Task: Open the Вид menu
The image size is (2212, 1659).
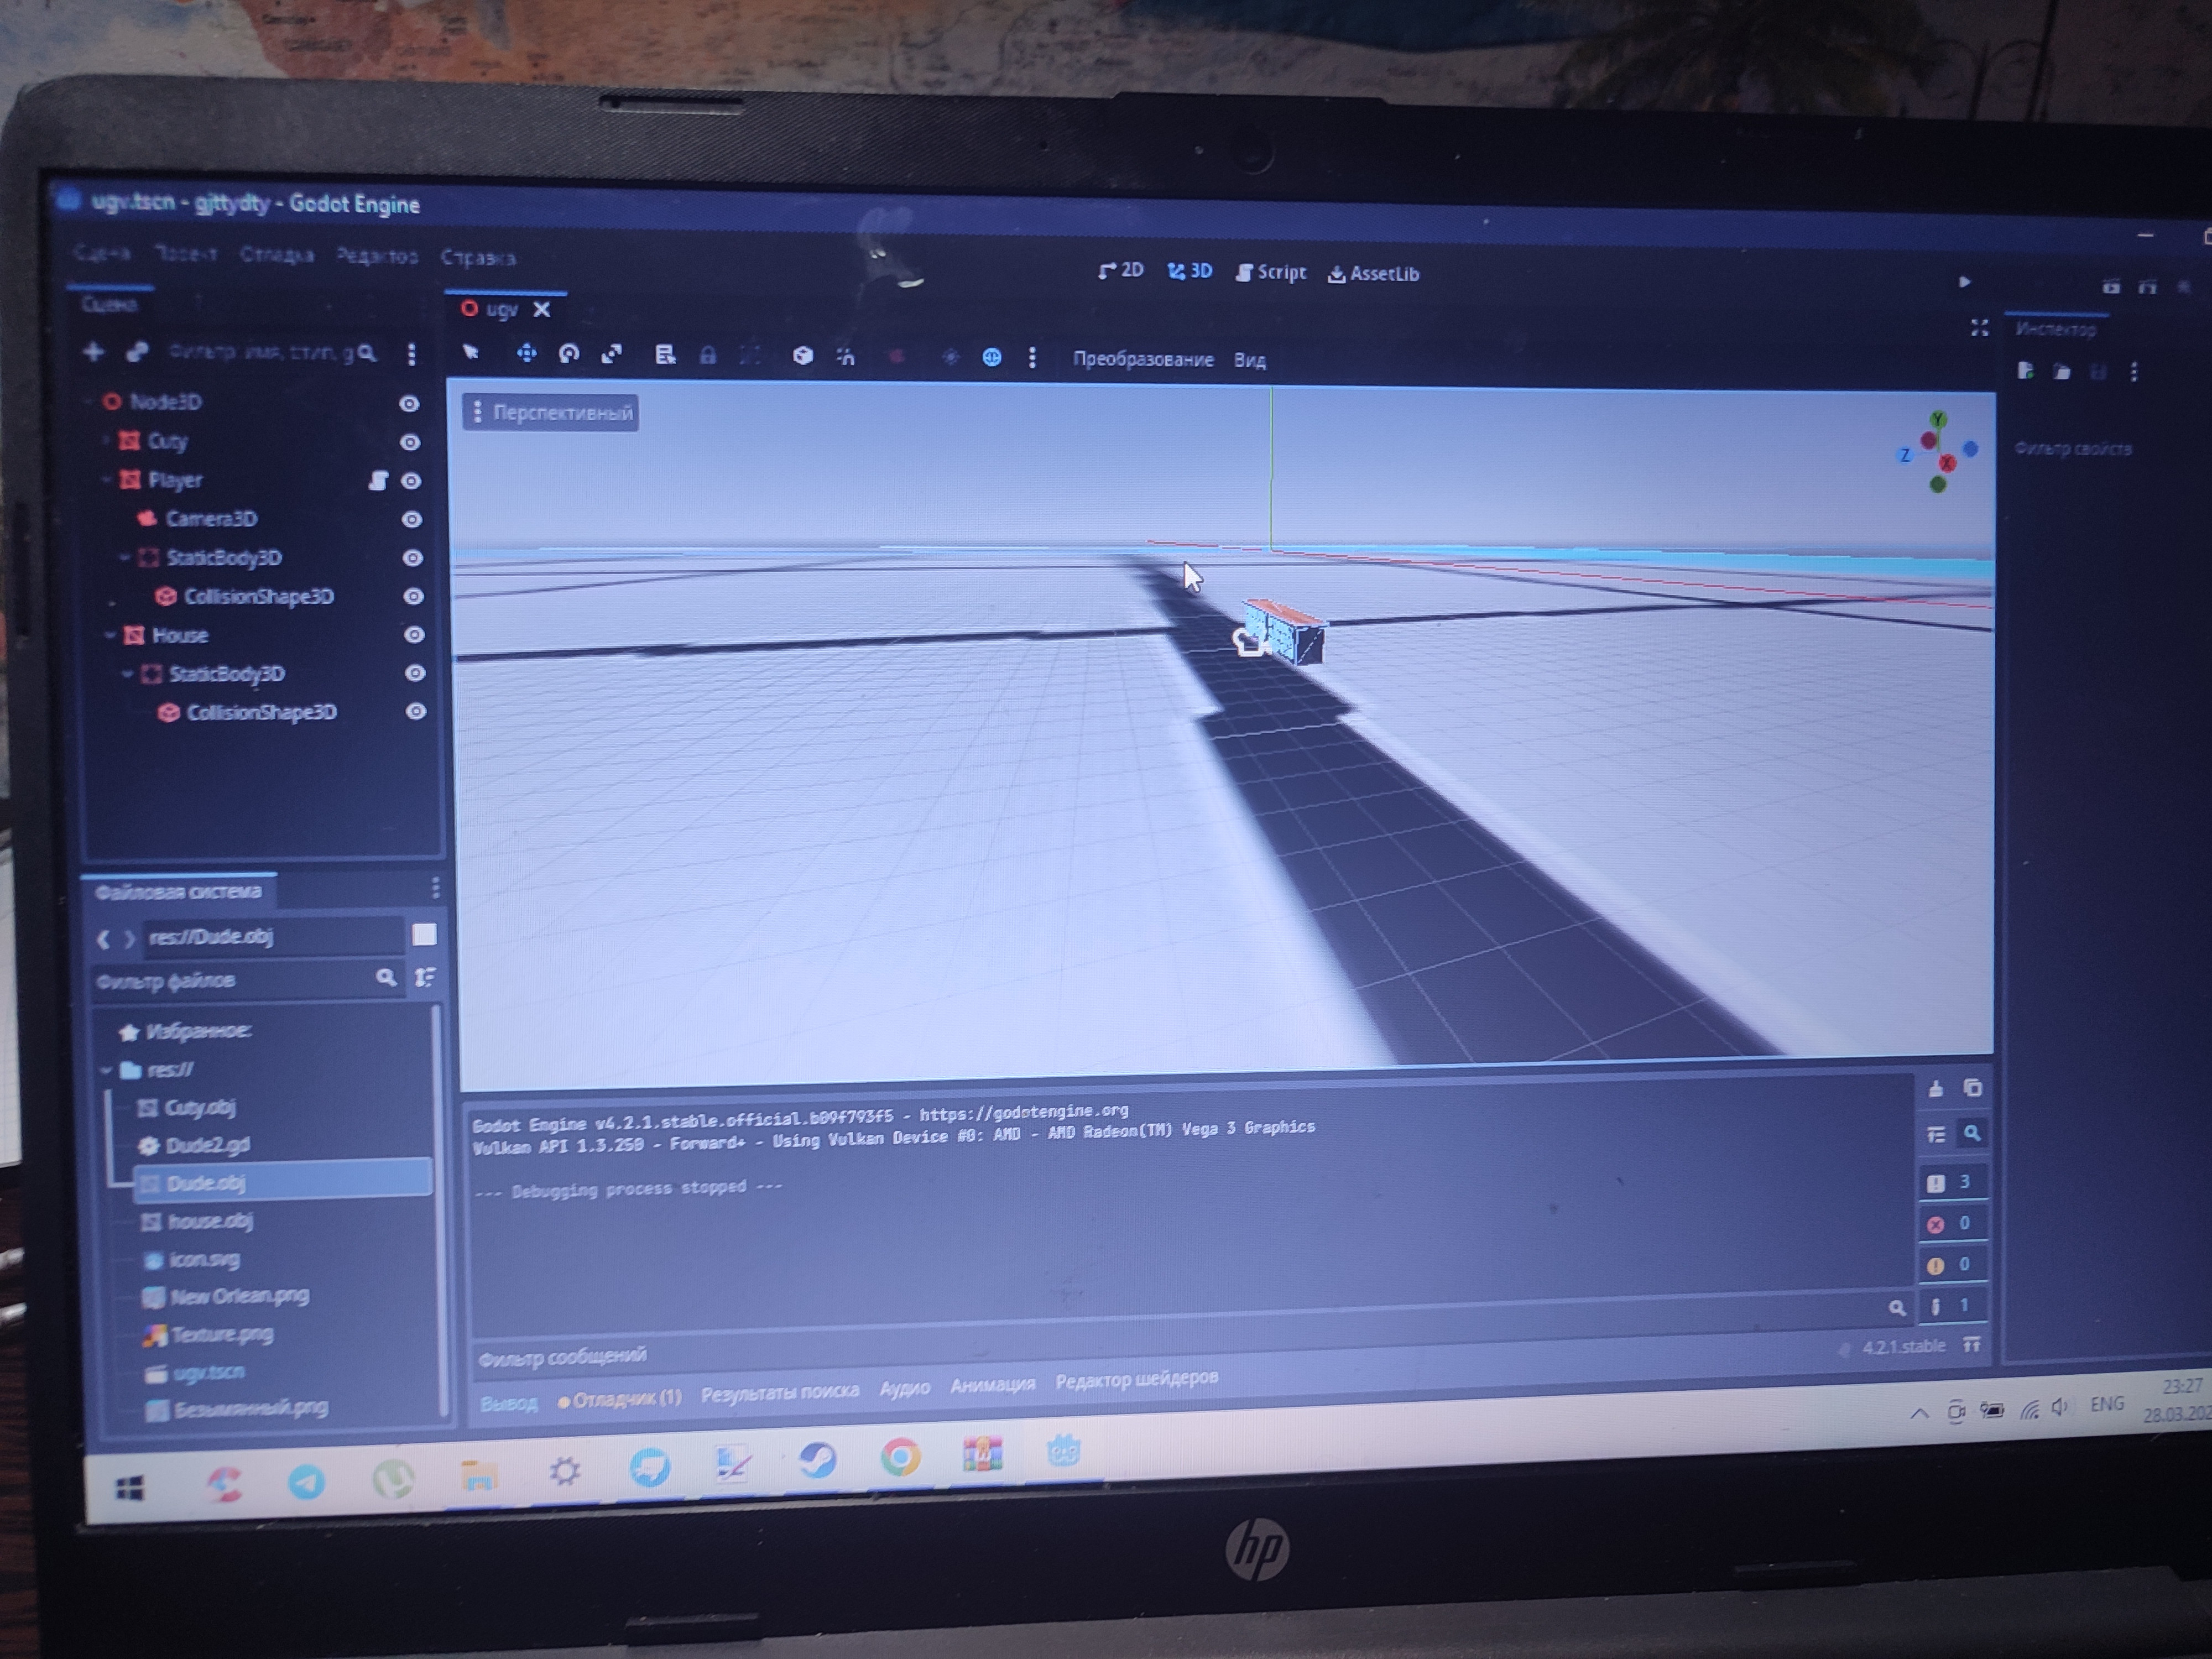Action: coord(1249,360)
